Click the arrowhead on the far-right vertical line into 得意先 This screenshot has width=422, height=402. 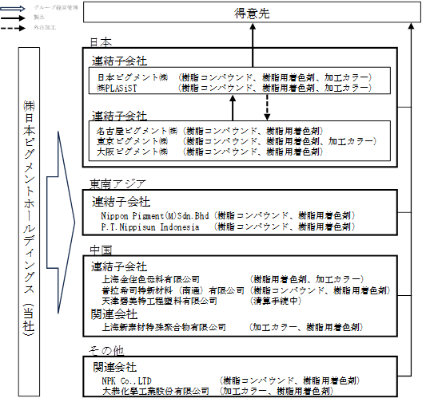(x=411, y=26)
